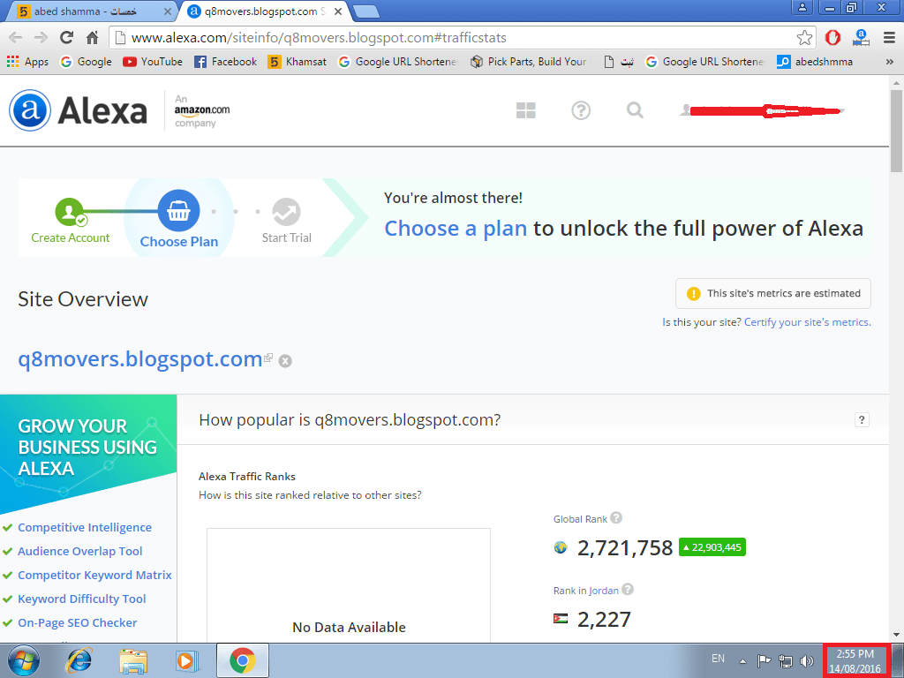
Task: Click the 22,903,445 rank change badge
Action: tap(712, 547)
